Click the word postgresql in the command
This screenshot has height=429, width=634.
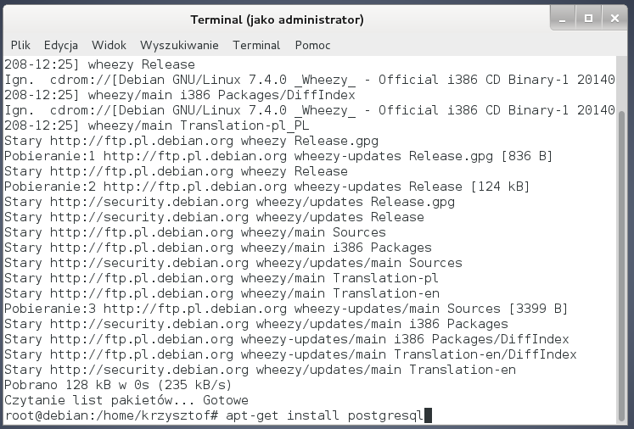tap(385, 415)
